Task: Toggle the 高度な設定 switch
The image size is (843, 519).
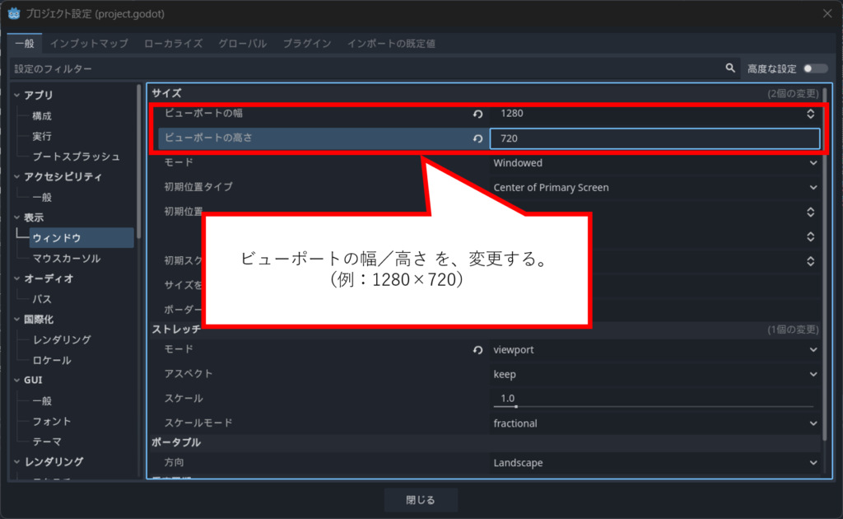Action: pyautogui.click(x=815, y=69)
